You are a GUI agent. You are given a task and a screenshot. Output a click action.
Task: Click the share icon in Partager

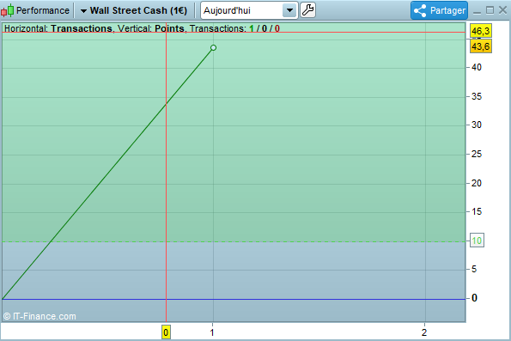pos(420,11)
